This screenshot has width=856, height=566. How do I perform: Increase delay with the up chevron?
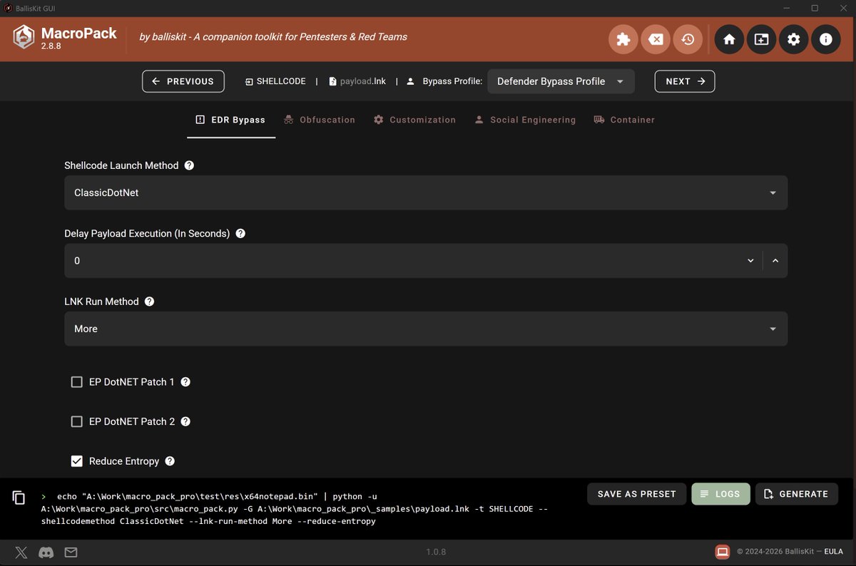[x=775, y=261]
